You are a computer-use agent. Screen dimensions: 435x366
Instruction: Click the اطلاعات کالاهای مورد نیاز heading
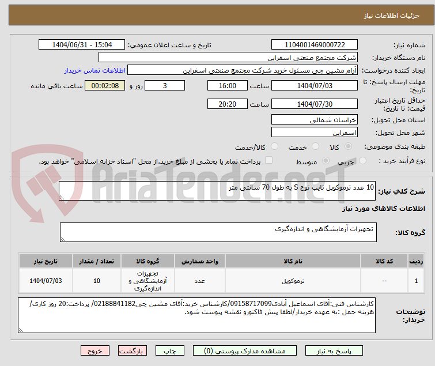click(x=383, y=209)
